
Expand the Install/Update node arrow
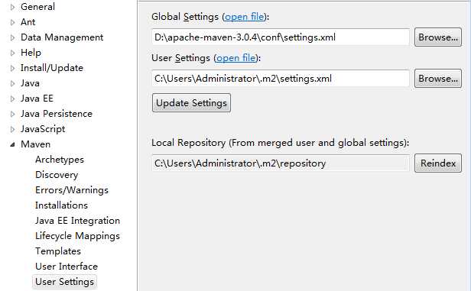click(12, 68)
